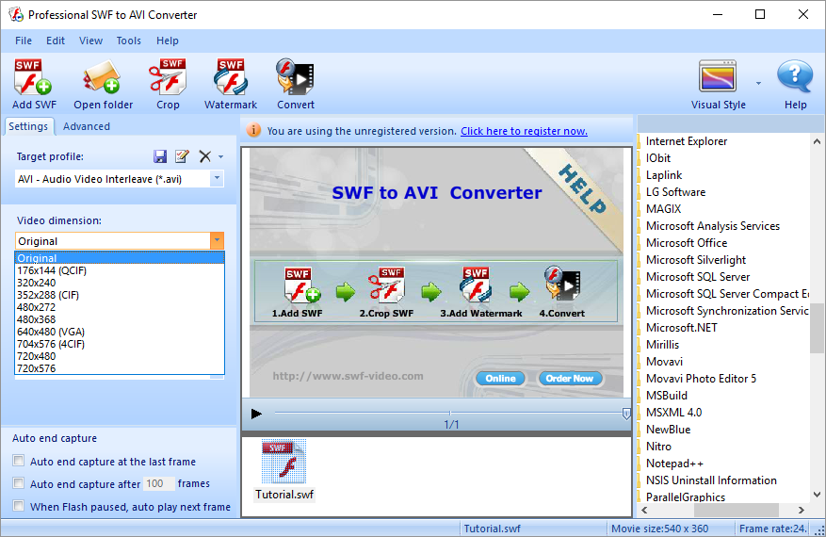Click the frames count field showing 100
826x537 pixels.
(x=158, y=483)
